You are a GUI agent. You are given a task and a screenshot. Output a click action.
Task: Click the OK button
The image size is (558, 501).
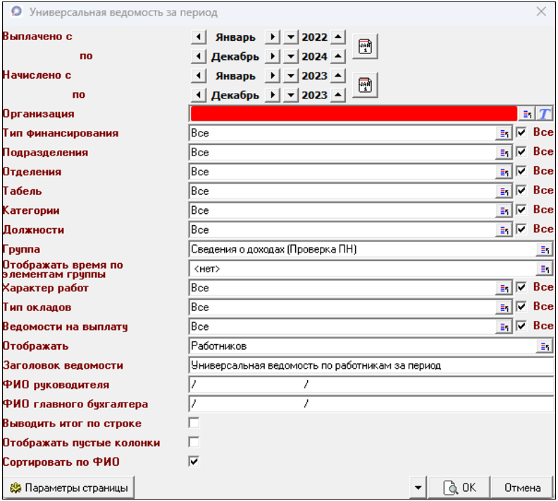tap(459, 488)
